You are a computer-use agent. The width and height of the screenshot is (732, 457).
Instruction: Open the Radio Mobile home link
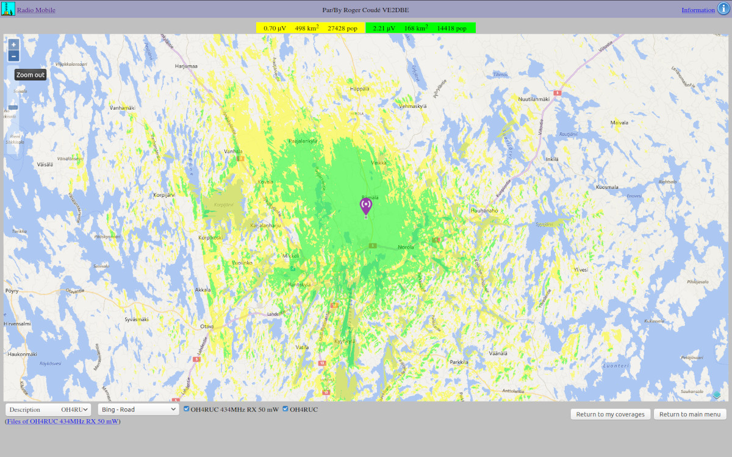pyautogui.click(x=36, y=10)
